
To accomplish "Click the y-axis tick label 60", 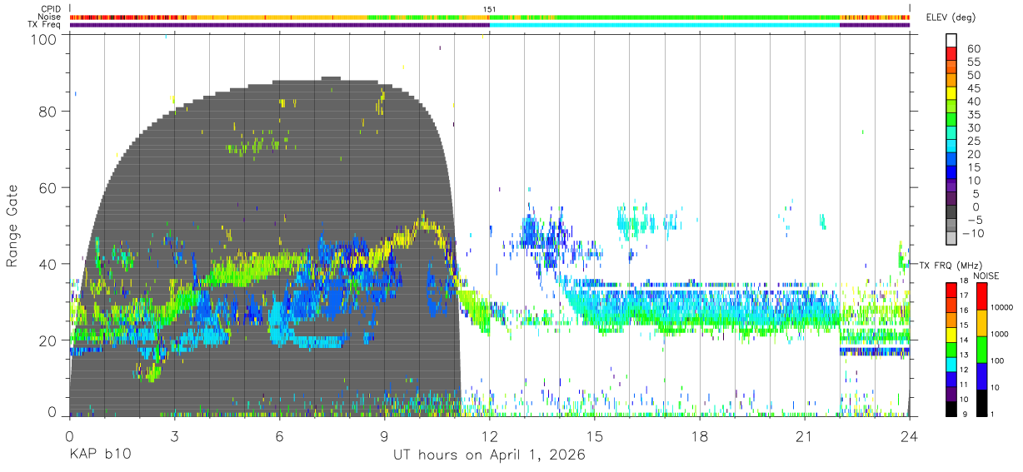I will pos(49,187).
